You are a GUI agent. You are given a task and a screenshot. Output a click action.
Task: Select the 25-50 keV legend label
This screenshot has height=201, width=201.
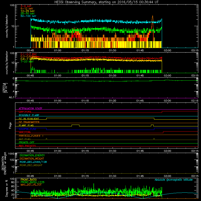pos(28,14)
